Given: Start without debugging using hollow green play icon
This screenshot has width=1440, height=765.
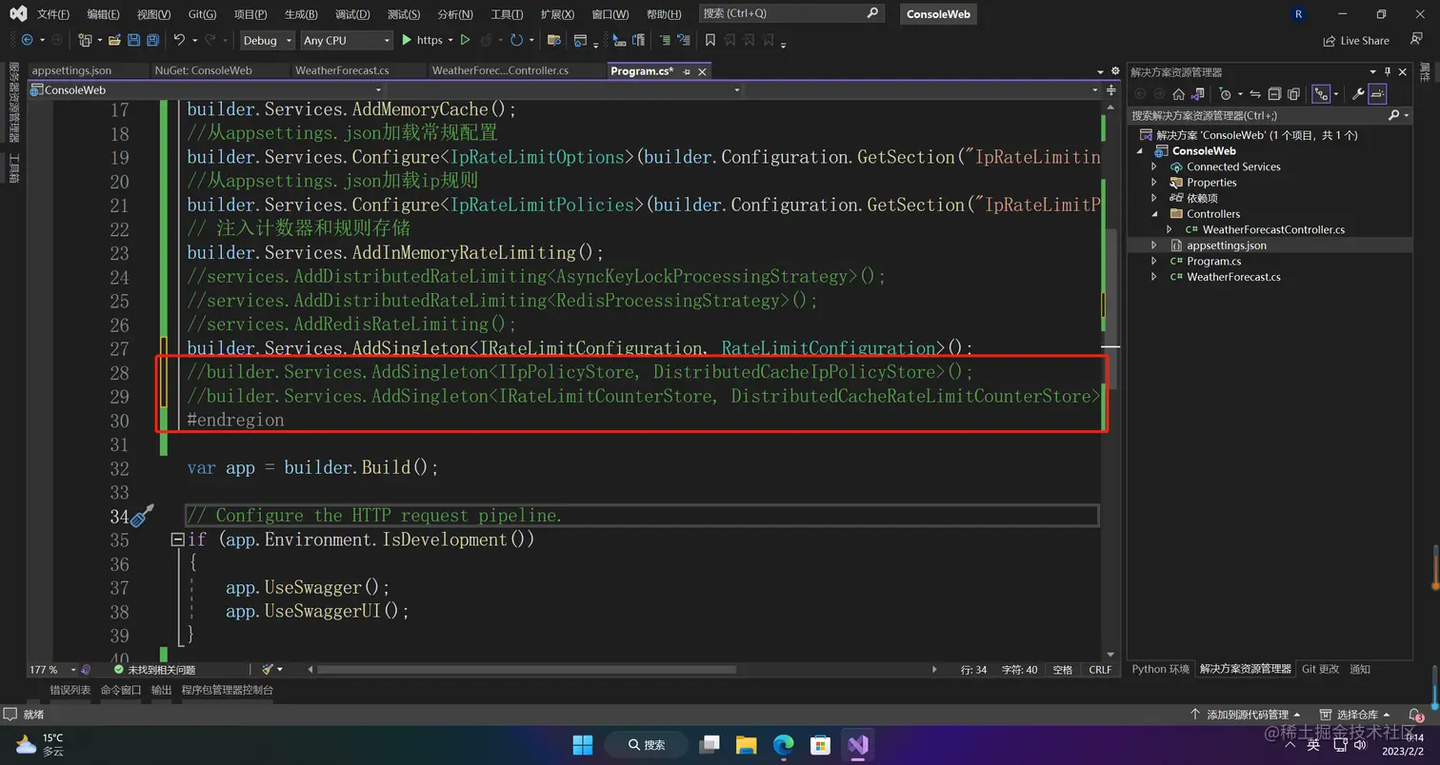Looking at the screenshot, I should (x=465, y=40).
